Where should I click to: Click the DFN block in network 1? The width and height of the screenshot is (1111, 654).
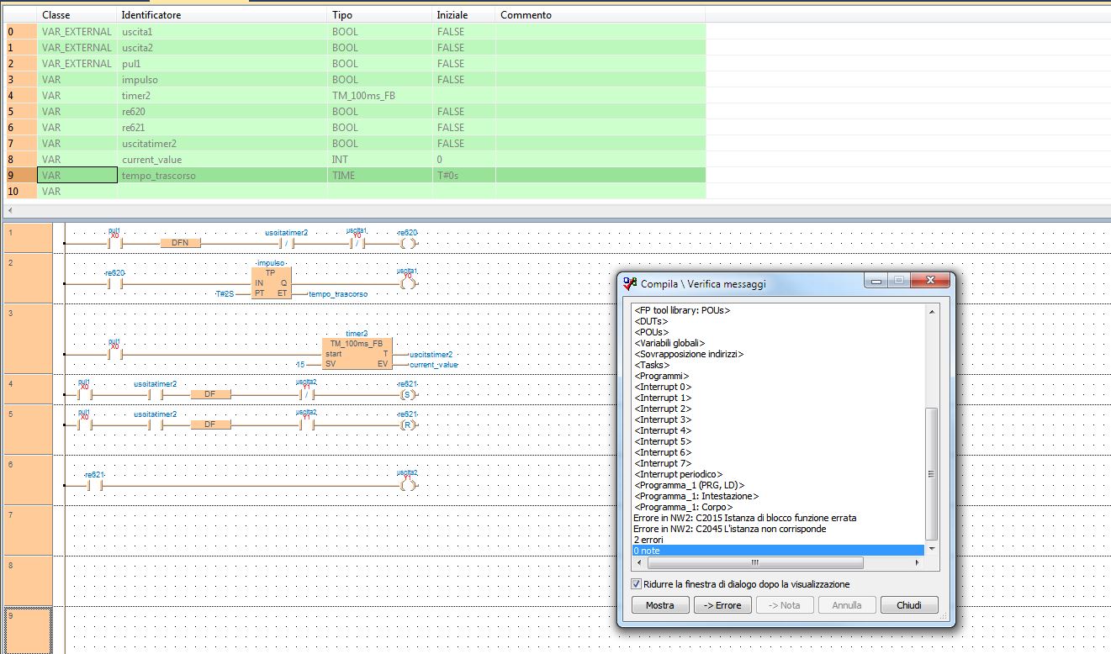[x=180, y=243]
